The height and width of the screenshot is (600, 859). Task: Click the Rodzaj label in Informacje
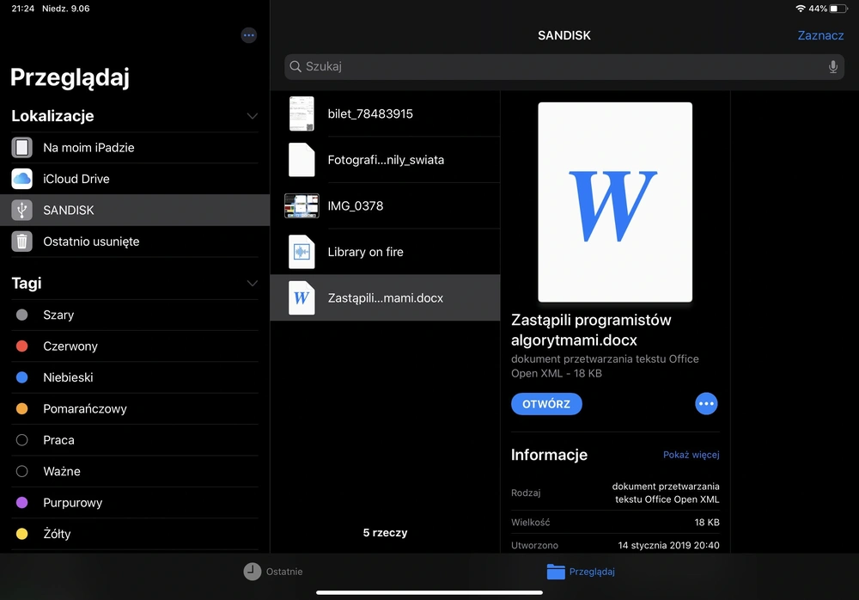click(526, 493)
